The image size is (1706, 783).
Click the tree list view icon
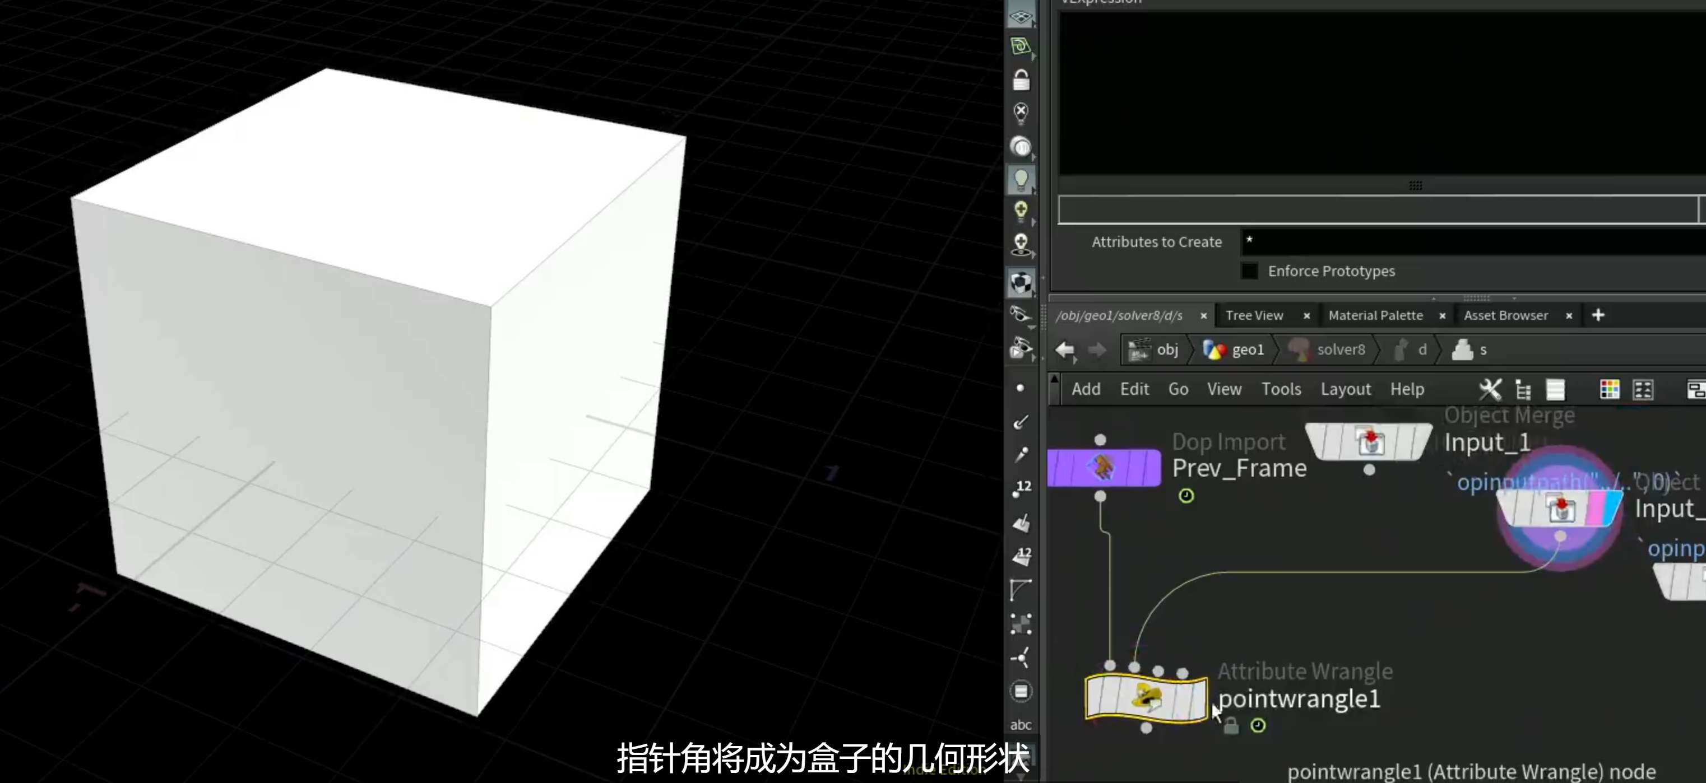[x=1523, y=390]
